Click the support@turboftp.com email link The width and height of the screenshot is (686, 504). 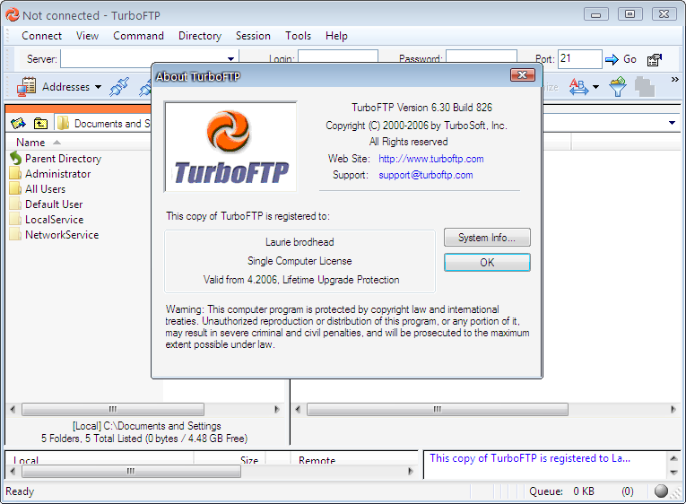[426, 175]
